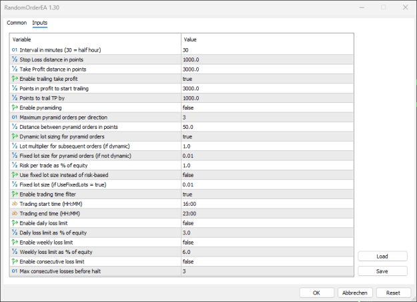Cancel the dialog with Abbrechen
Screen dimensions: 417x302
tap(355, 293)
